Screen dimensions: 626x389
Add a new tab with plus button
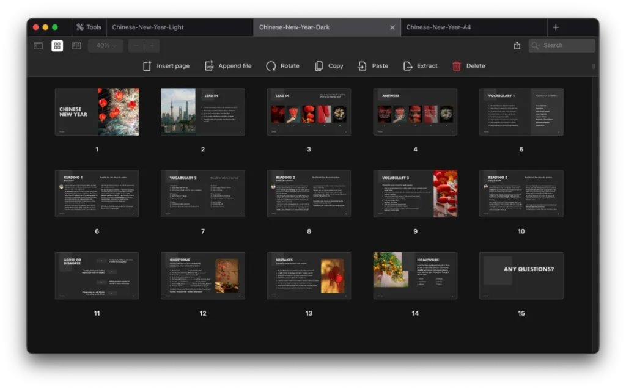point(555,27)
